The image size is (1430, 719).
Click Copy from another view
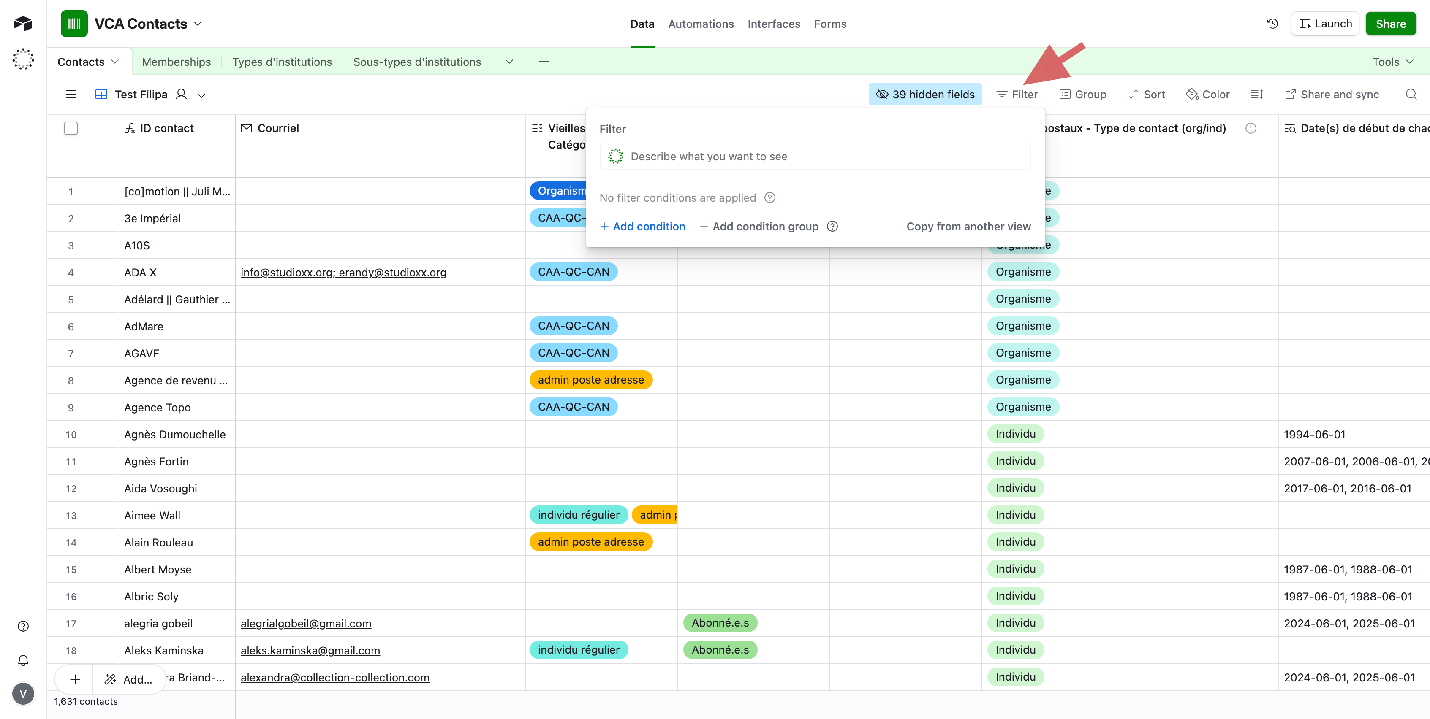968,226
